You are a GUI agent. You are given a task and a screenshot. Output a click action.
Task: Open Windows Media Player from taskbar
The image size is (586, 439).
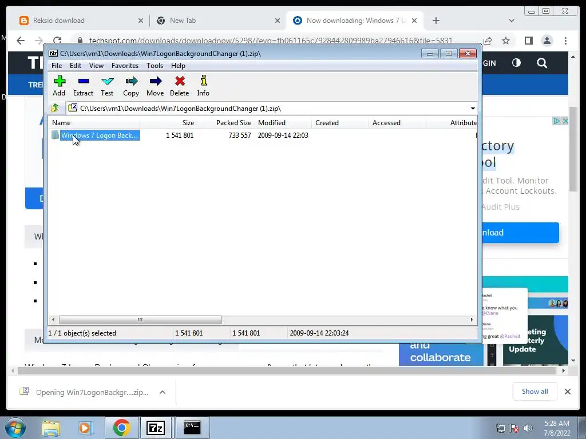point(85,428)
